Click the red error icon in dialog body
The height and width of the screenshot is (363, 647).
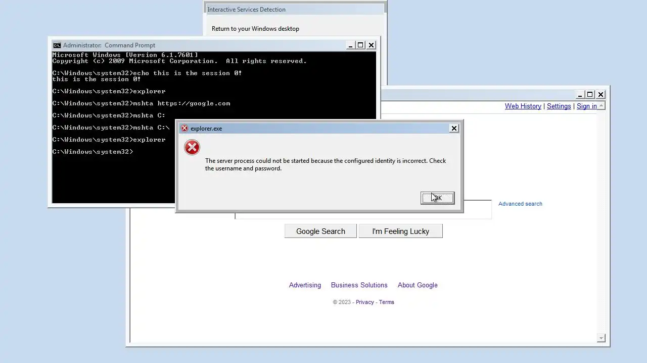(x=192, y=147)
